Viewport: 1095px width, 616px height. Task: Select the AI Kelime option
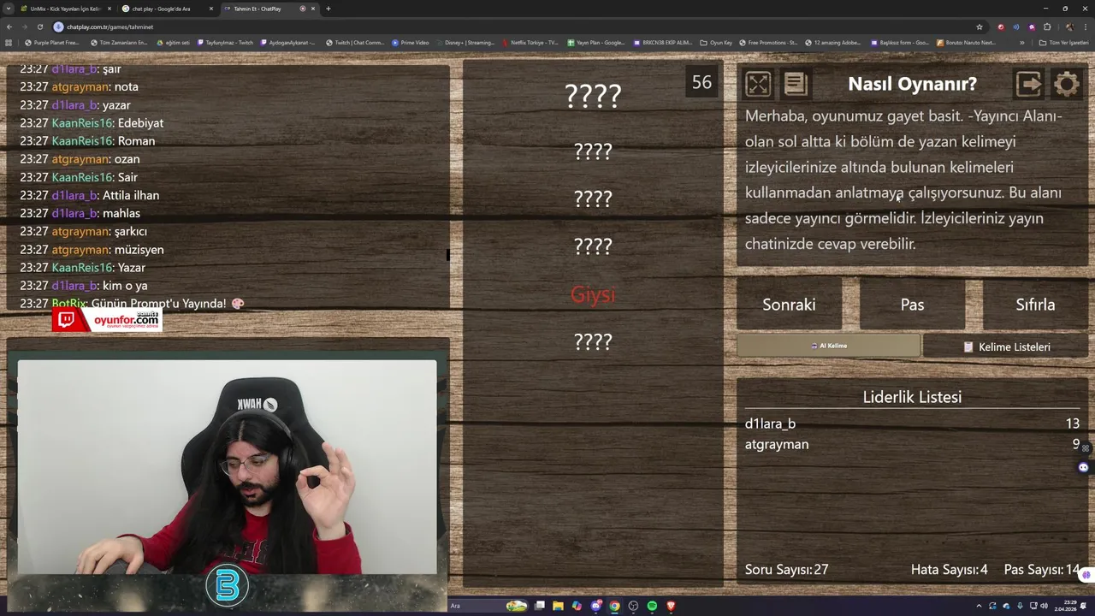click(828, 346)
